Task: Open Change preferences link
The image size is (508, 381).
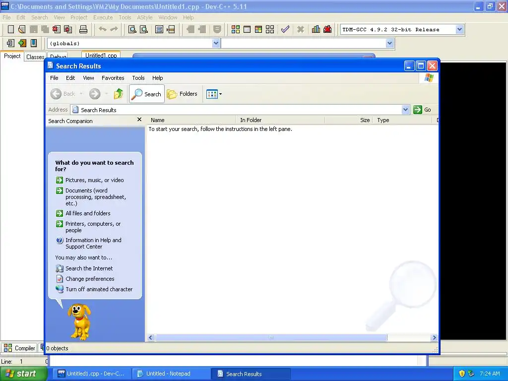Action: click(90, 279)
